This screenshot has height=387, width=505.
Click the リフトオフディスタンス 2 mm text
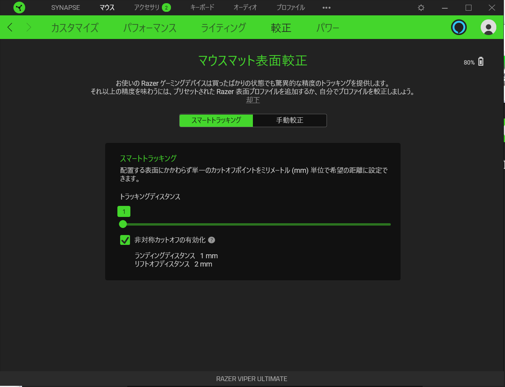[x=173, y=264]
